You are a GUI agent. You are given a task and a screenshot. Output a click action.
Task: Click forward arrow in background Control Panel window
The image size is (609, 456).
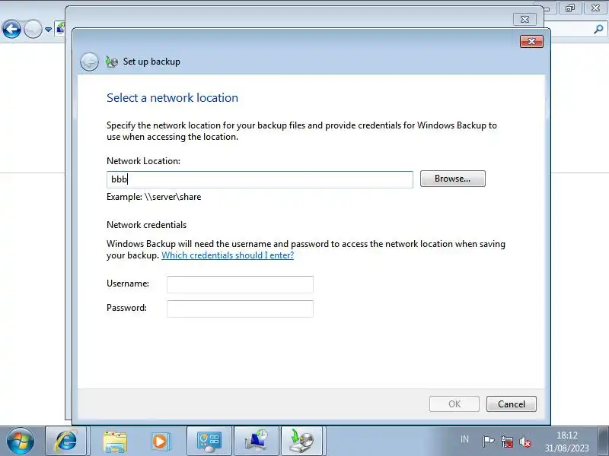click(33, 29)
